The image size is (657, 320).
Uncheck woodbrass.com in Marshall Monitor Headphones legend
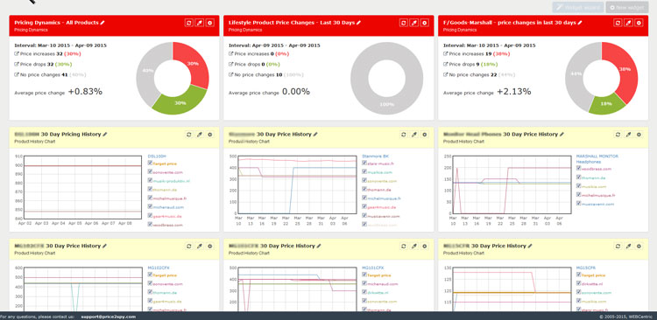point(579,168)
